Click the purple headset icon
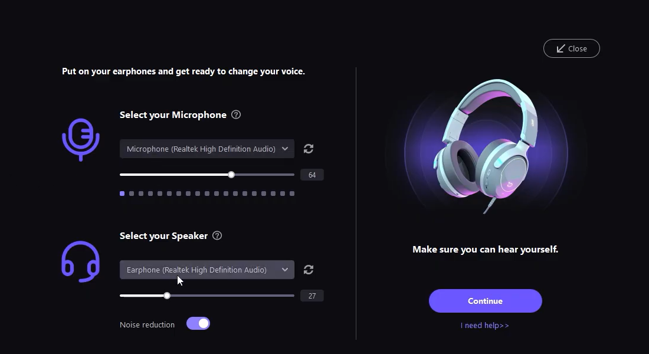649x354 pixels. 81,261
